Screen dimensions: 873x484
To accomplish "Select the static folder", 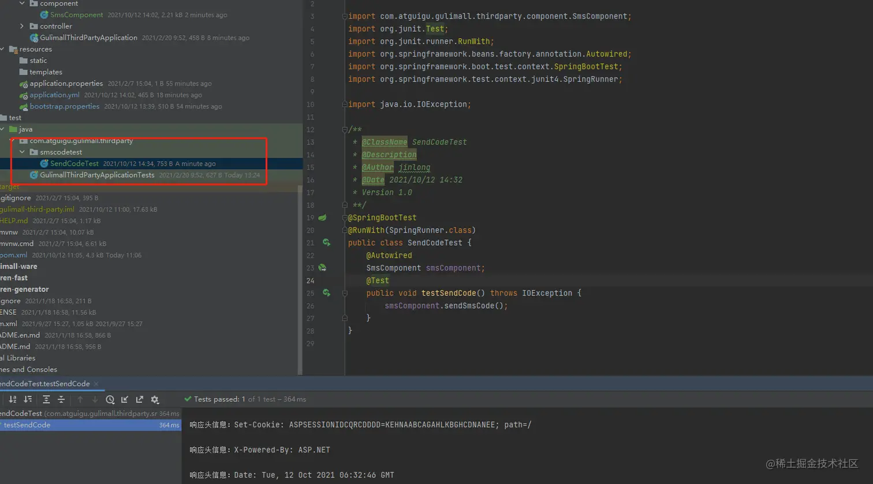I will coord(39,61).
